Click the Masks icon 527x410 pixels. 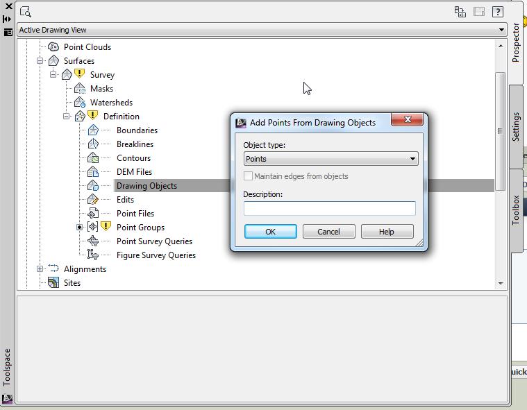[80, 88]
